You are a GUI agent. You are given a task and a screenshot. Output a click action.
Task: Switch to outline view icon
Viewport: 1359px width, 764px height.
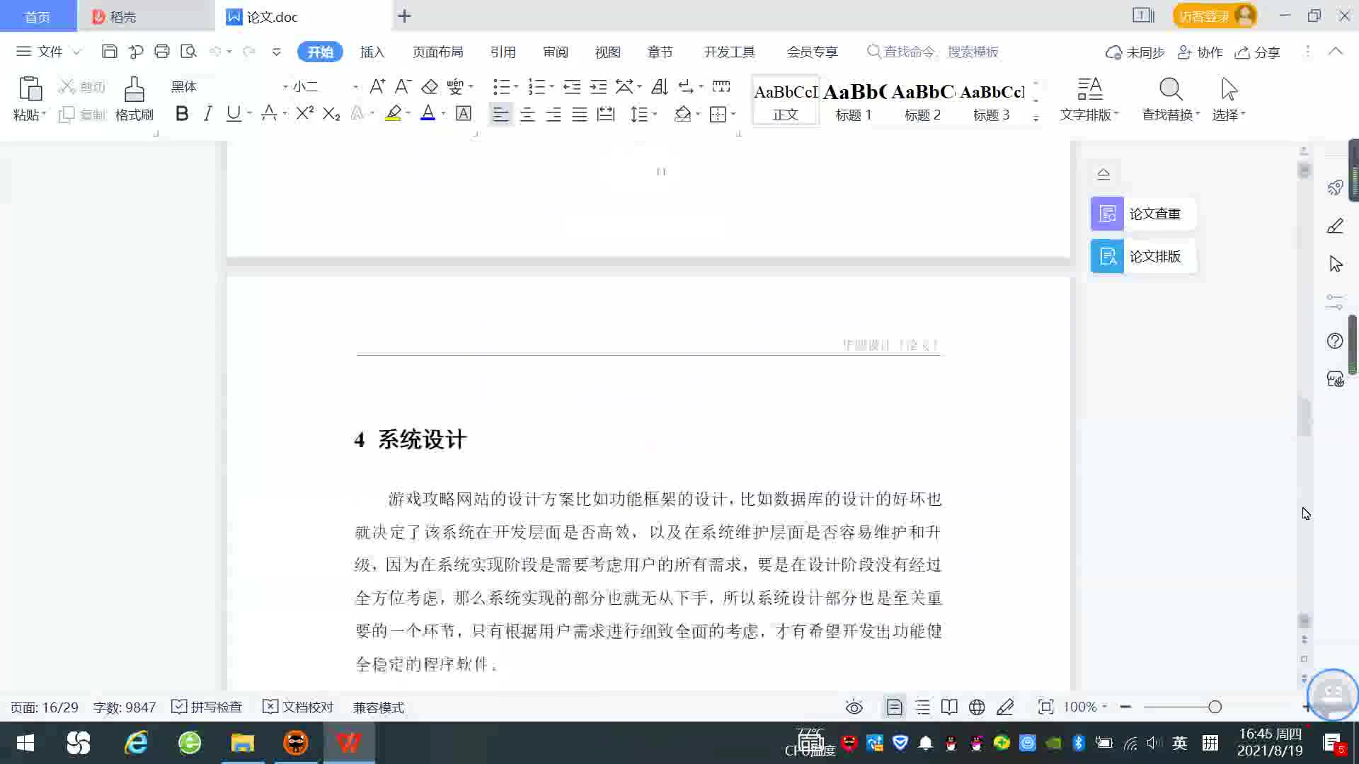pos(923,707)
